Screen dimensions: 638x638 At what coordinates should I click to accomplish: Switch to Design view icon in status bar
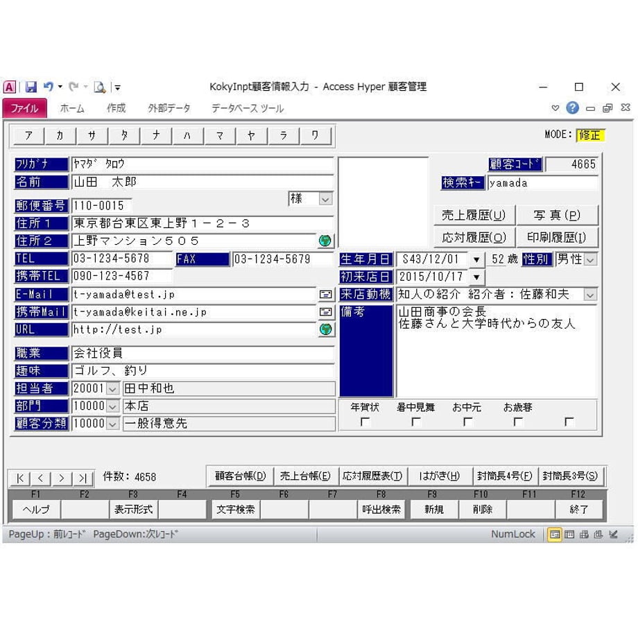coord(613,534)
